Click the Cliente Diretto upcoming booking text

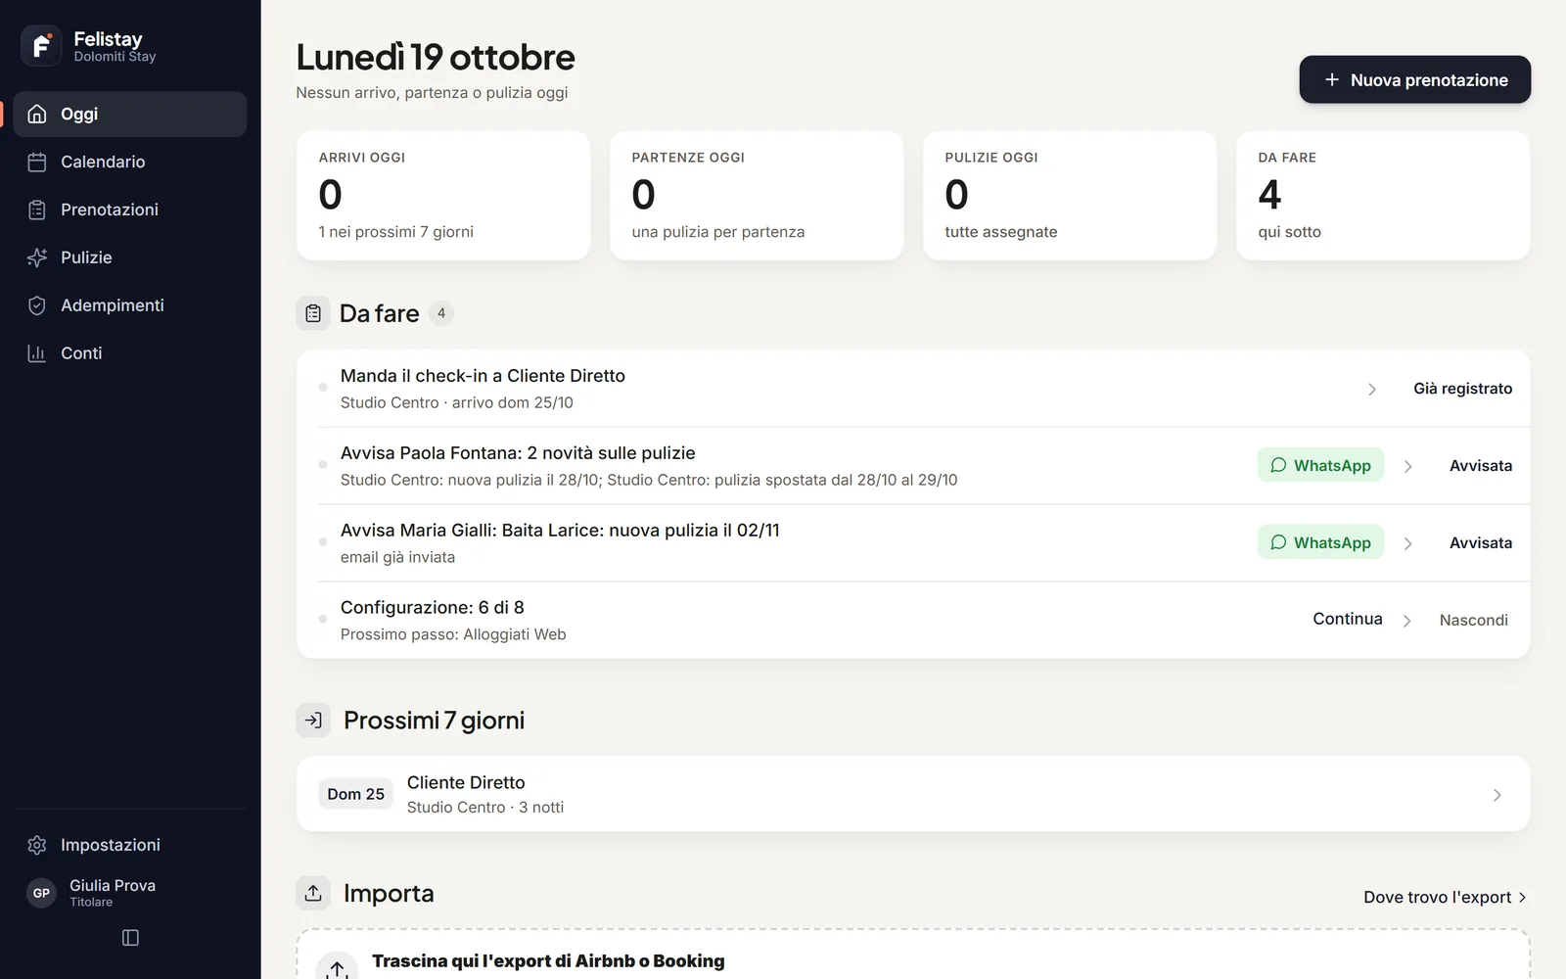466,783
